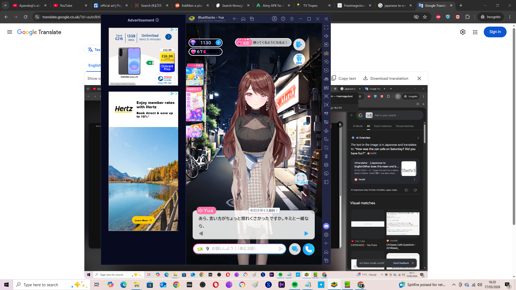Click the Google Translate Sign in button
This screenshot has height=290, width=516.
[x=495, y=32]
